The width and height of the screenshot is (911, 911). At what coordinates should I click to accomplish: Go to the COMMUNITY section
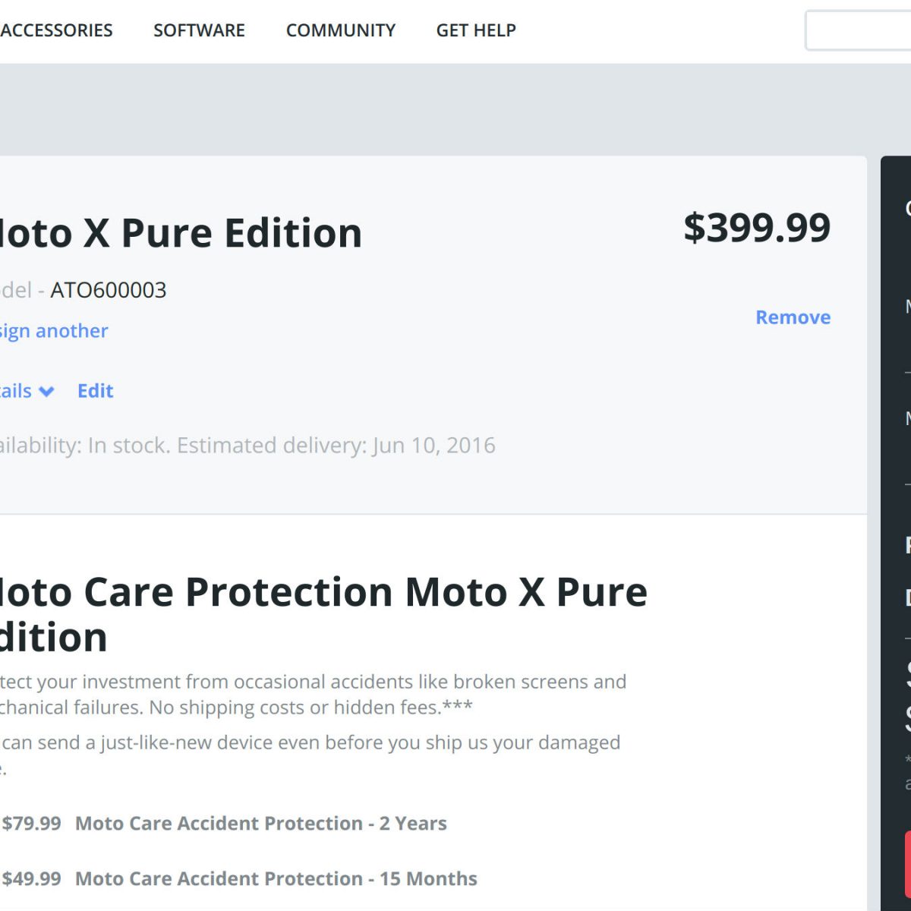(340, 30)
